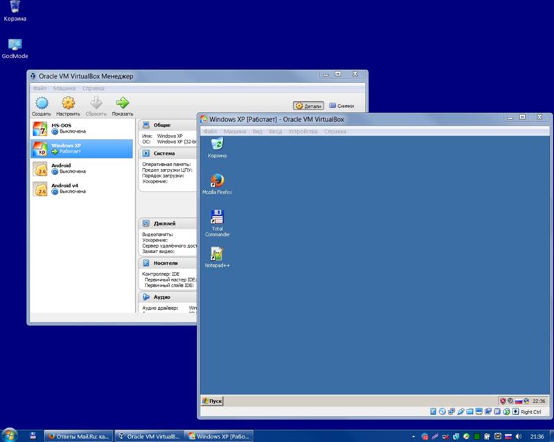Click Russian flag language icon in XP tray
Image resolution: width=554 pixels, height=442 pixels.
pos(518,401)
